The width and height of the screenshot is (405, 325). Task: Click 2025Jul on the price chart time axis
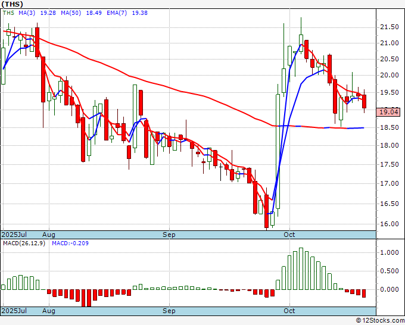(14, 235)
